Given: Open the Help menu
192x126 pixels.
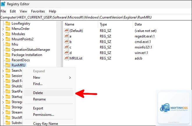Looking at the screenshot, I should pyautogui.click(x=52, y=11).
